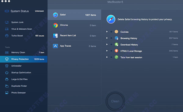The height and width of the screenshot is (112, 183).
Task: Click the MacBooster 6 window title
Action: [115, 2]
